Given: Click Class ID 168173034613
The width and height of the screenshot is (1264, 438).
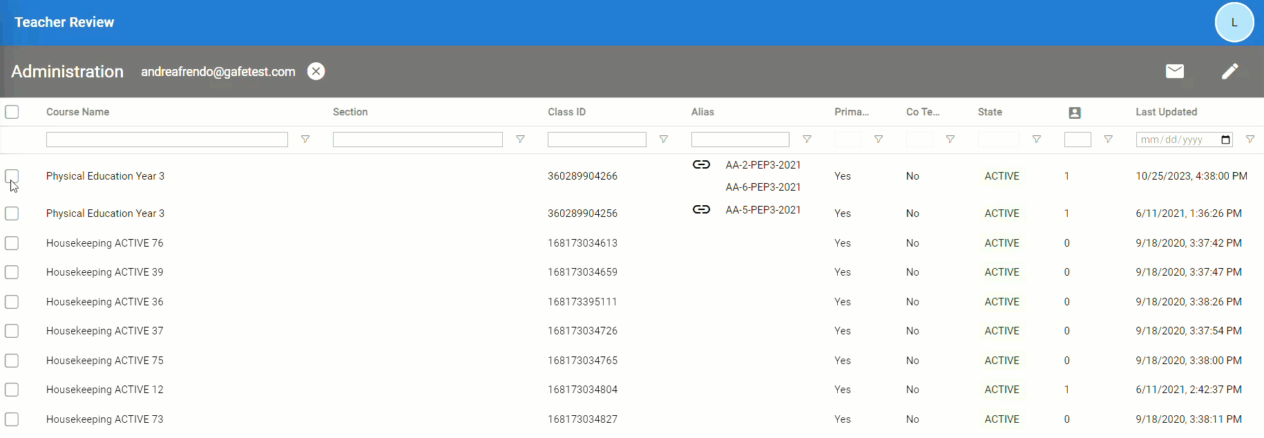Looking at the screenshot, I should coord(582,243).
